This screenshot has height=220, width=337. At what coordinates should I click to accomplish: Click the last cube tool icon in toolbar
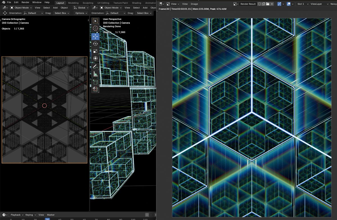[95, 89]
